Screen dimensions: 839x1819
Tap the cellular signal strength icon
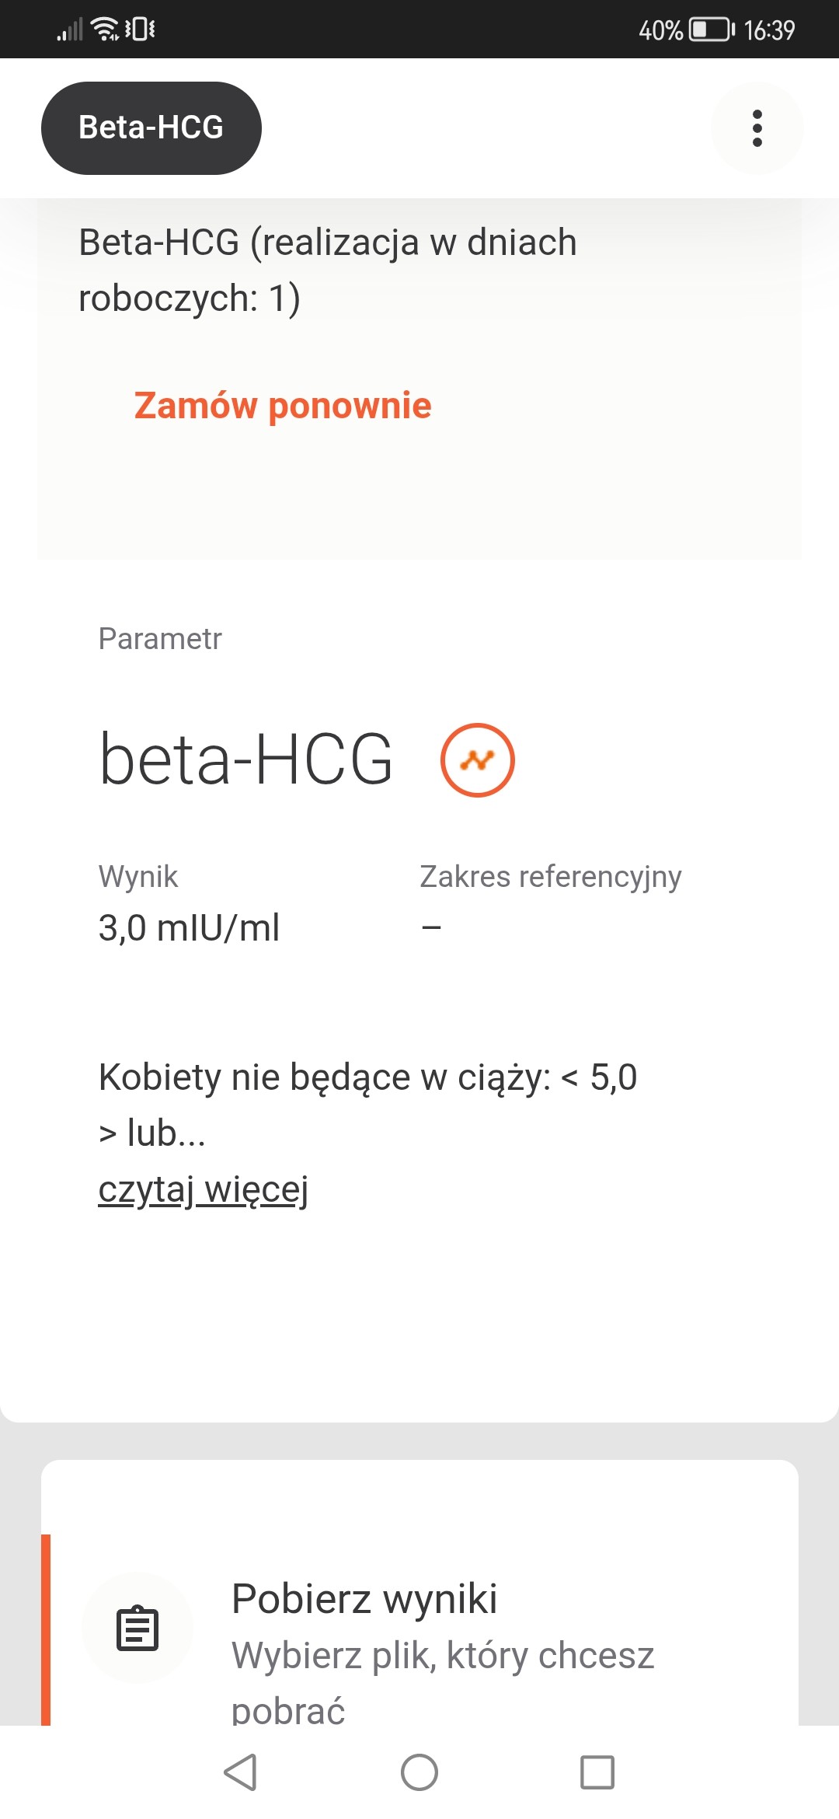click(70, 30)
